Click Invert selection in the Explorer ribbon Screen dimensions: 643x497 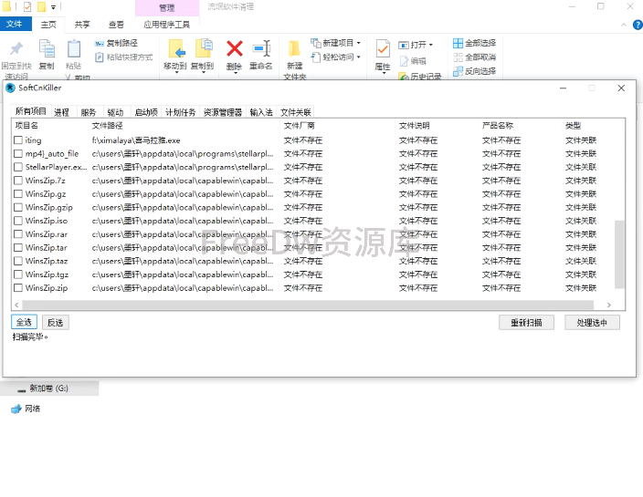tap(474, 71)
